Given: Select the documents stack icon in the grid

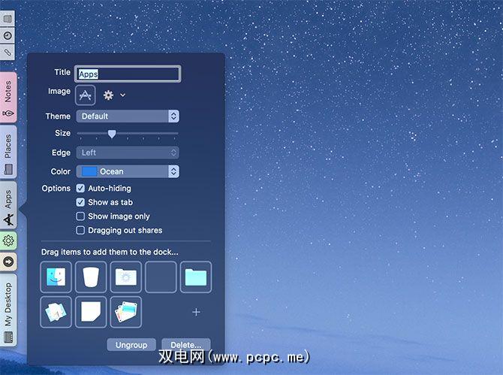Looking at the screenshot, I should 56,312.
